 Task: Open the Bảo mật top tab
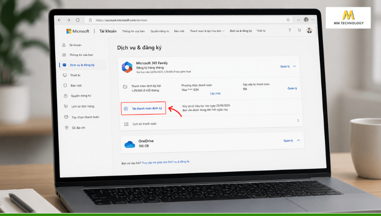(x=179, y=31)
